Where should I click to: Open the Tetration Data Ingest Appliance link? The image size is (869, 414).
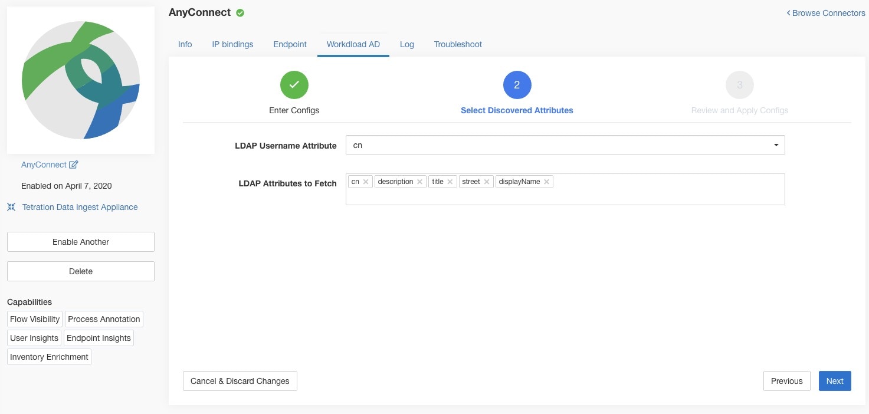click(80, 207)
